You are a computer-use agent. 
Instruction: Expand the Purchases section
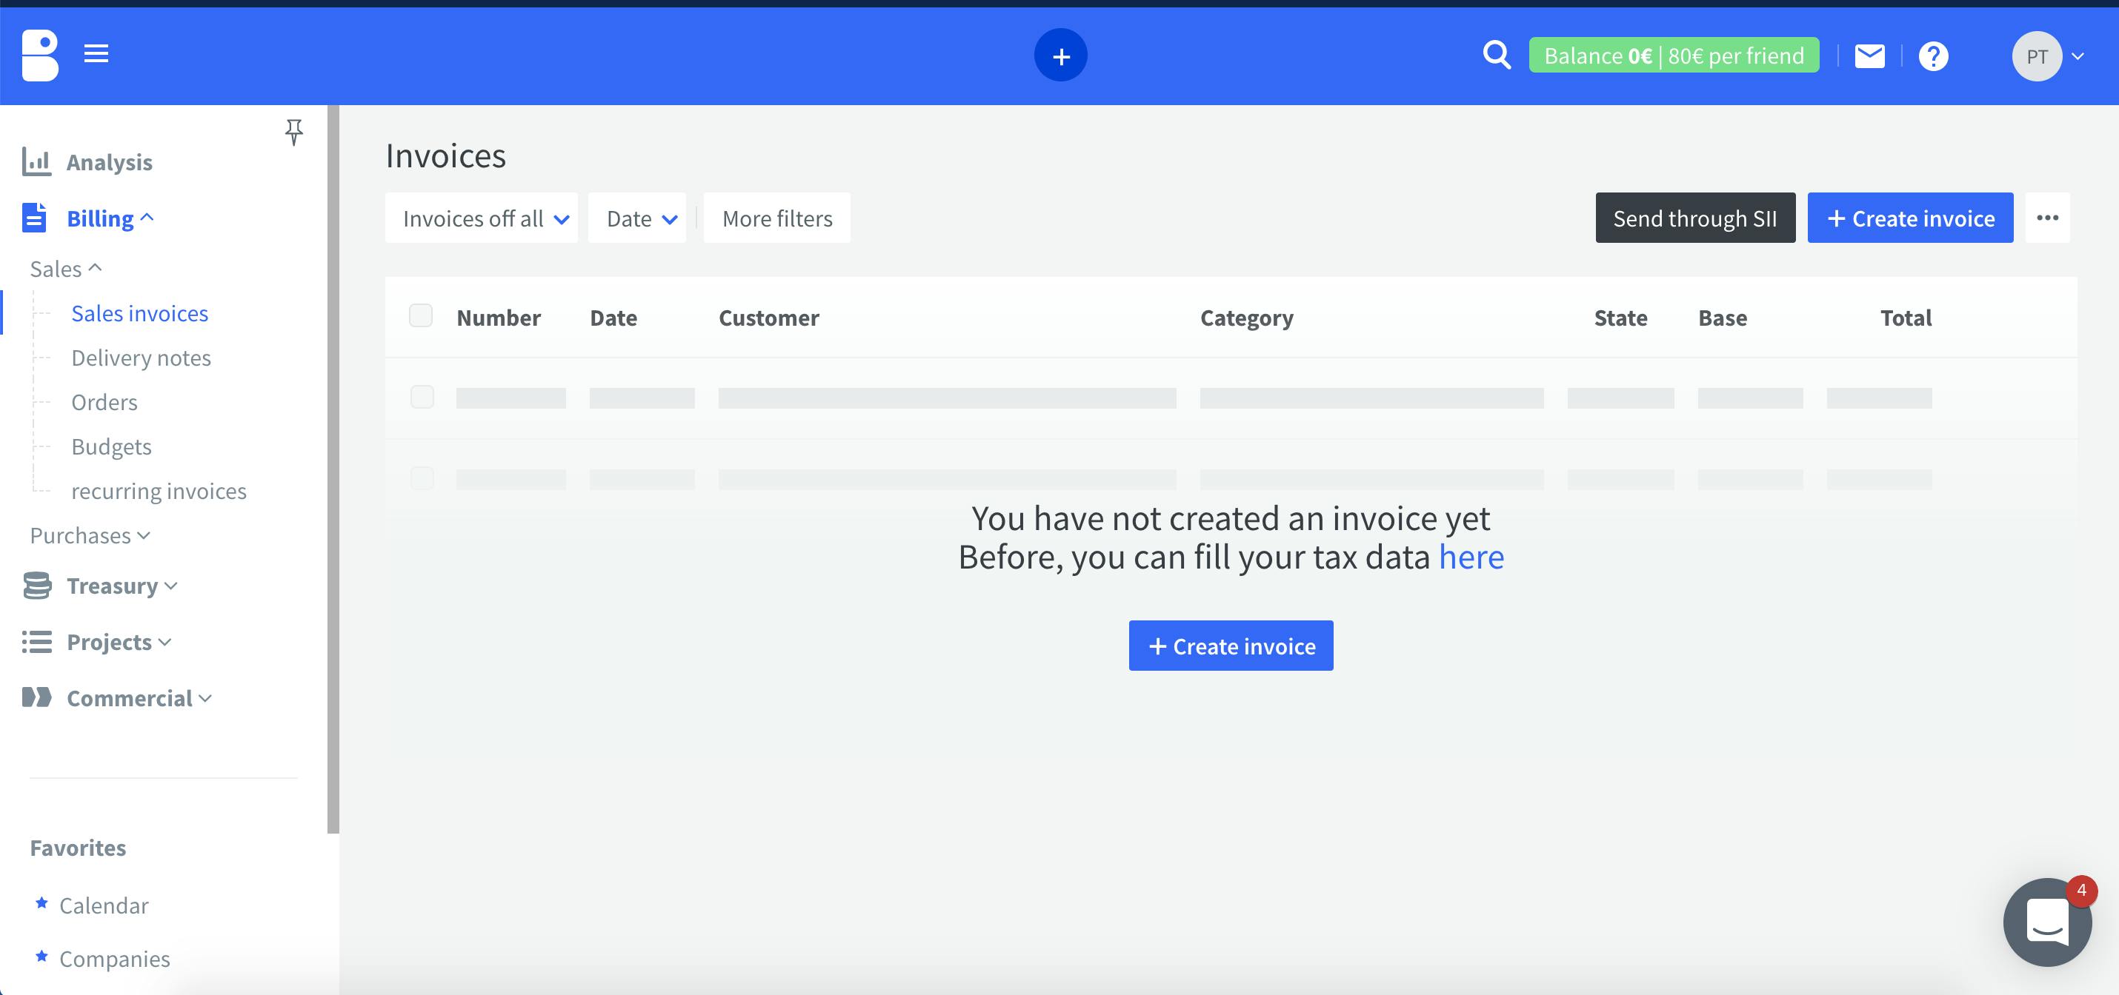coord(90,536)
